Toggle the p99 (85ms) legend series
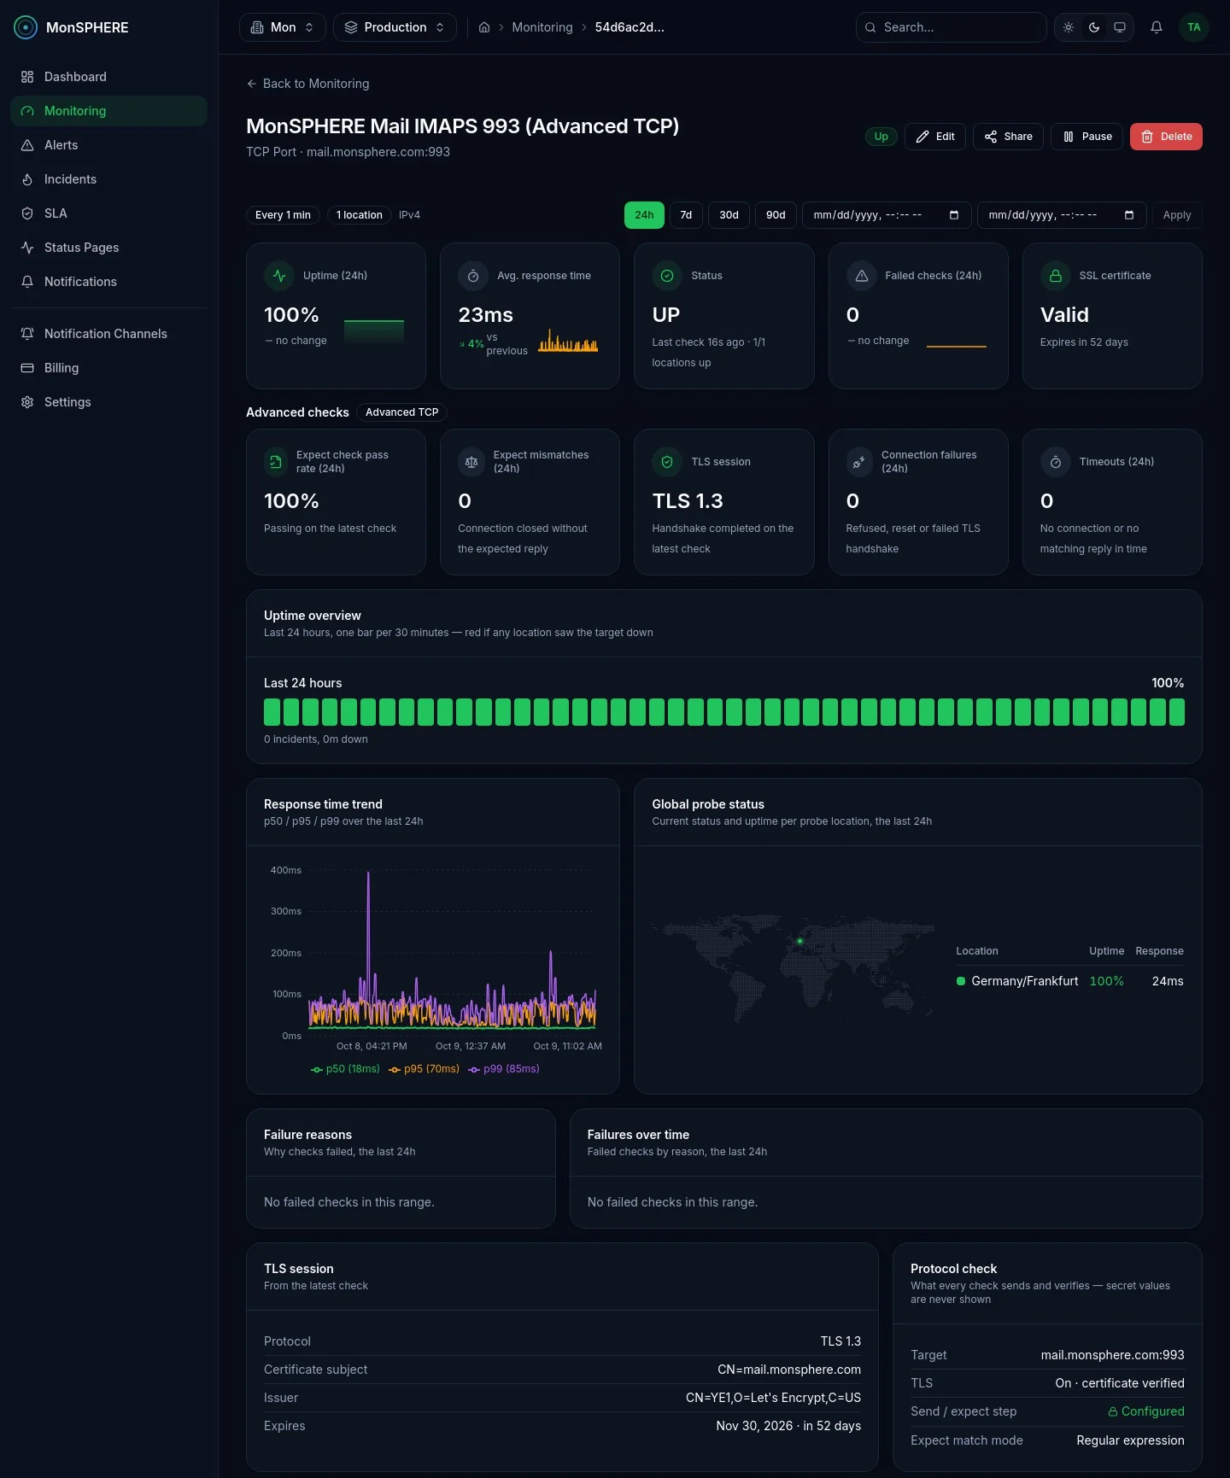The width and height of the screenshot is (1230, 1478). click(504, 1069)
